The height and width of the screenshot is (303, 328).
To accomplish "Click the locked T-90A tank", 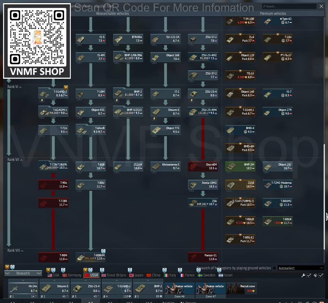I will click(x=53, y=184).
